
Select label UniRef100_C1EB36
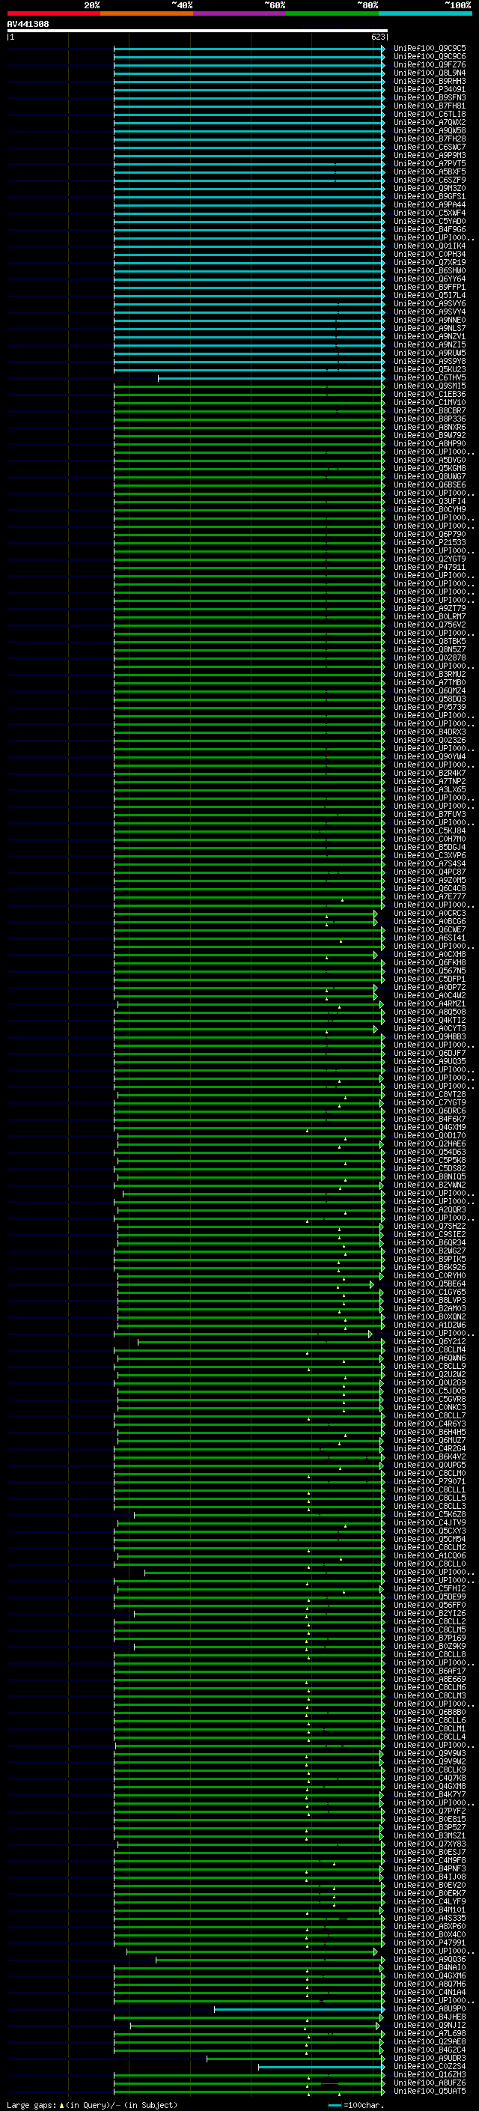430,394
